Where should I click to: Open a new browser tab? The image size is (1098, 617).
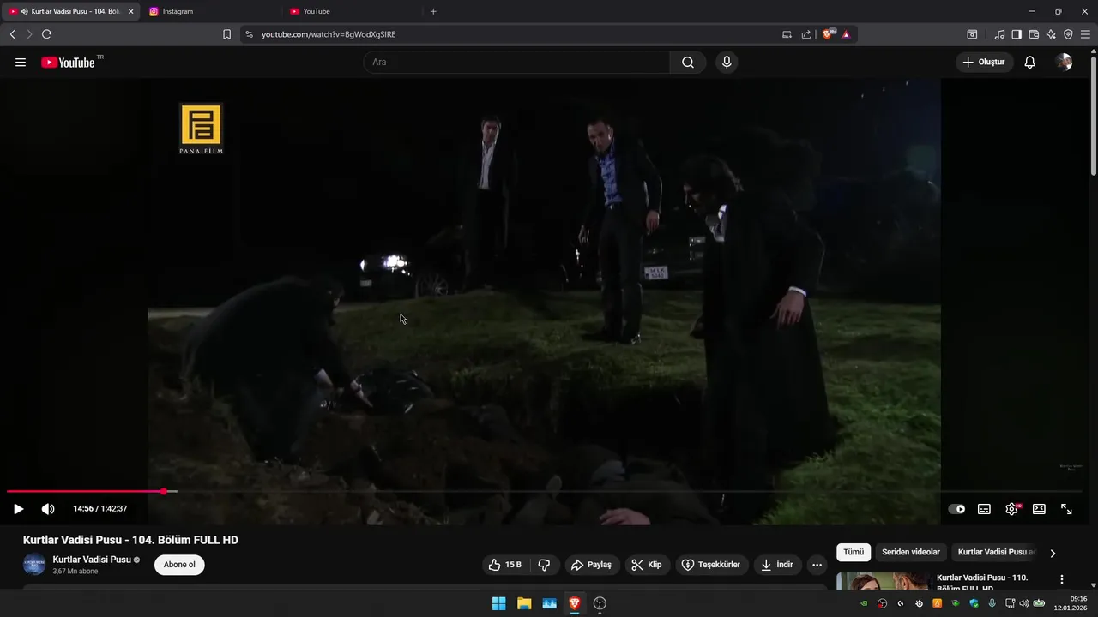click(433, 11)
